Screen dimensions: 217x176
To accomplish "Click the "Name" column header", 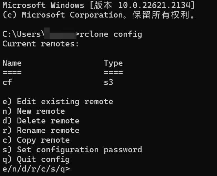I will pos(12,63).
